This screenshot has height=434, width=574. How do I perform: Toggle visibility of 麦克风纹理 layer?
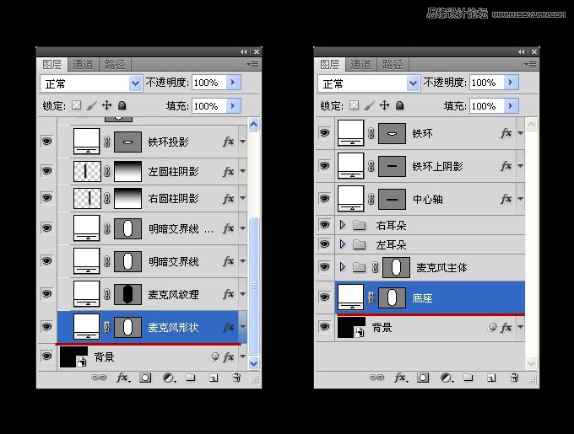pos(46,294)
